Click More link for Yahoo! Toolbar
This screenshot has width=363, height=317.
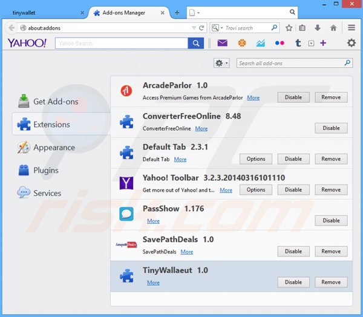(x=226, y=190)
